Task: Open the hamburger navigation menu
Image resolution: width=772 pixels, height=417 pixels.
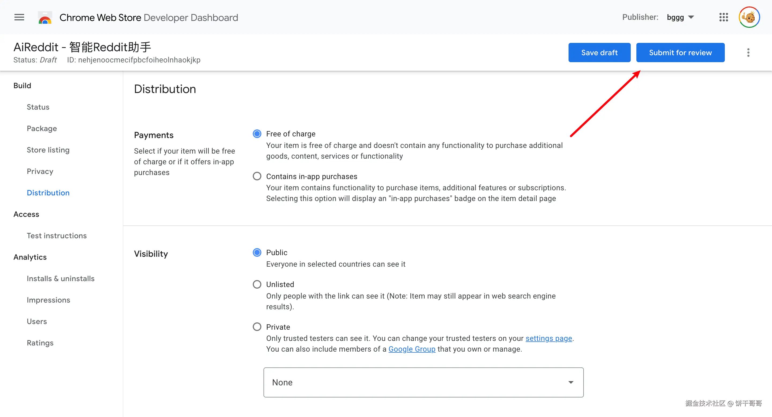Action: pyautogui.click(x=19, y=17)
